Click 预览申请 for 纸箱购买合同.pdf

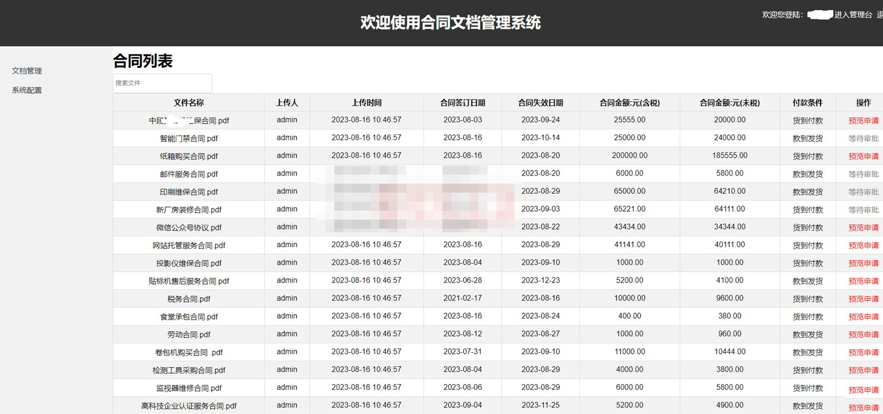tap(863, 156)
